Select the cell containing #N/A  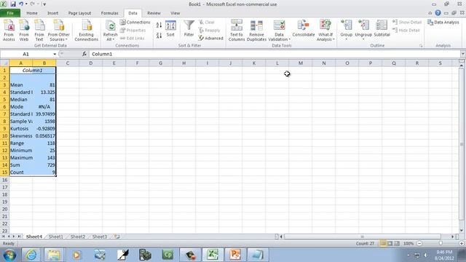pyautogui.click(x=44, y=107)
